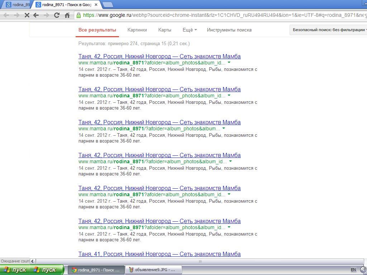Select the active rodina_8971 - Поиск tab

pos(67,5)
